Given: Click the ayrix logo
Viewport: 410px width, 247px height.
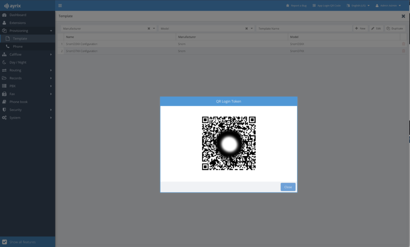Looking at the screenshot, I should 12,6.
